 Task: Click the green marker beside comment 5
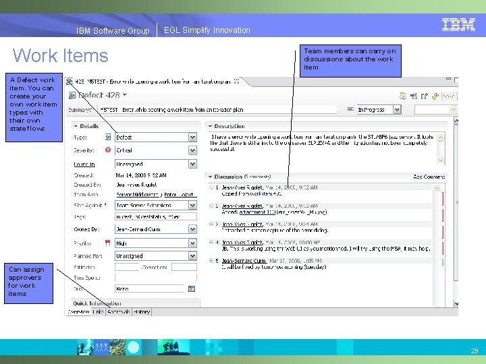(443, 262)
